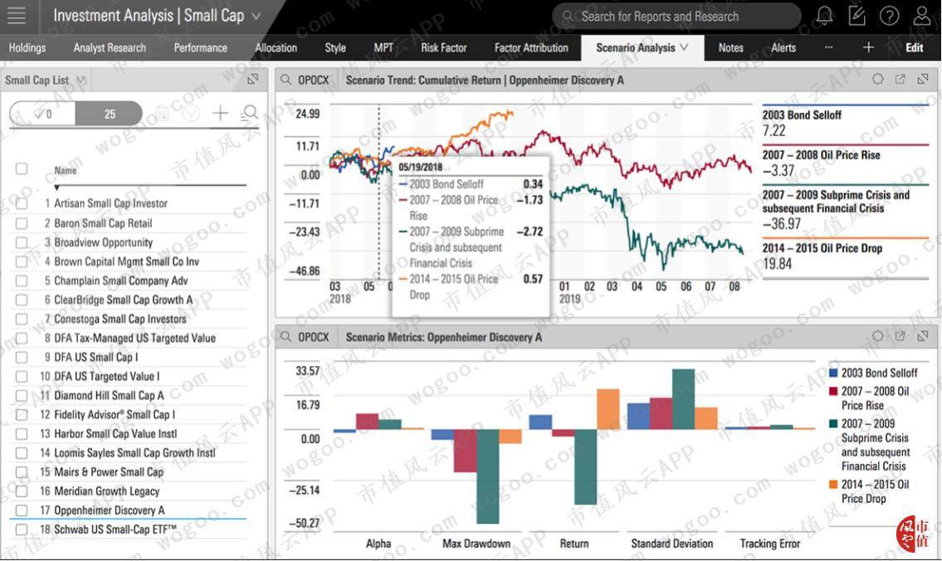
Task: Open the Investment Analysis Small Cap chevron
Action: click(256, 17)
